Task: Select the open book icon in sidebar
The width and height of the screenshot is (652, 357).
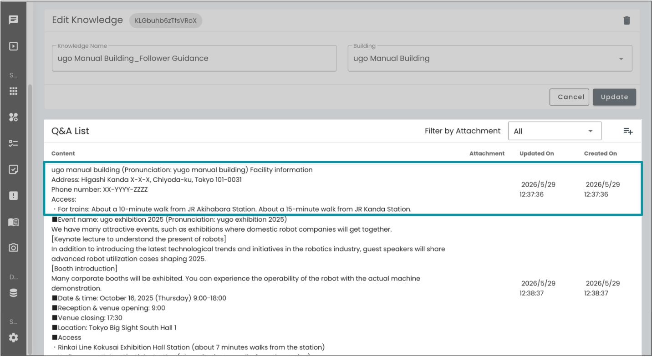Action: click(14, 222)
